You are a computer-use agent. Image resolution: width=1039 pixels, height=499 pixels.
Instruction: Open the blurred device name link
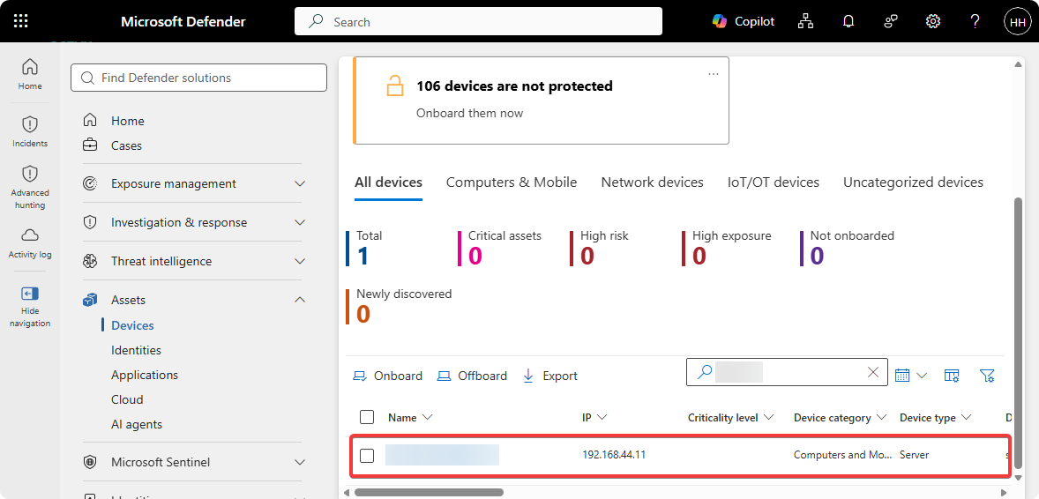(x=442, y=455)
